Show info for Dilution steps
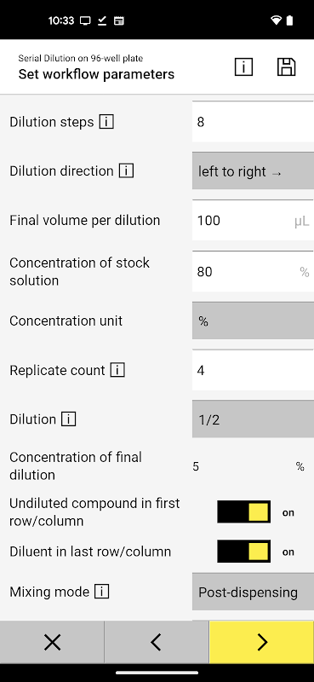This screenshot has height=682, width=314. [x=106, y=122]
